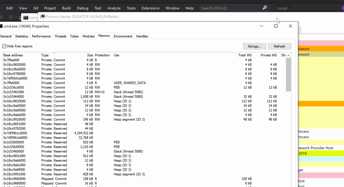
Task: Select the row 0x18cc9920000 Heap segment
Action: (144, 119)
